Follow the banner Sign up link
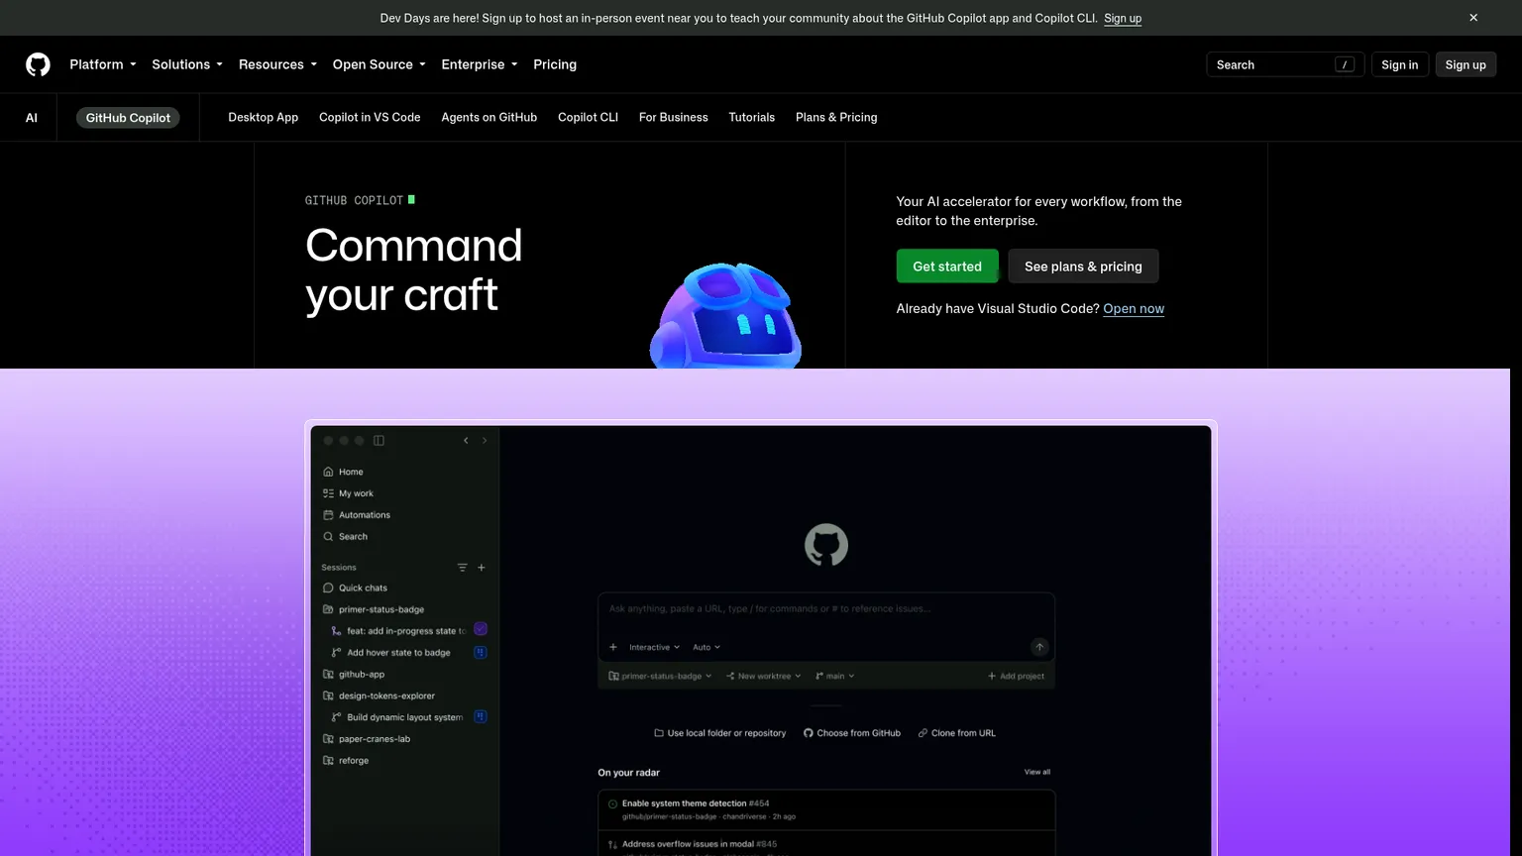1522x856 pixels. pos(1123,18)
